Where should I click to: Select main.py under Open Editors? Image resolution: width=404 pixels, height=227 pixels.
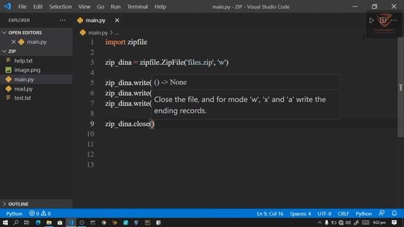(x=36, y=42)
